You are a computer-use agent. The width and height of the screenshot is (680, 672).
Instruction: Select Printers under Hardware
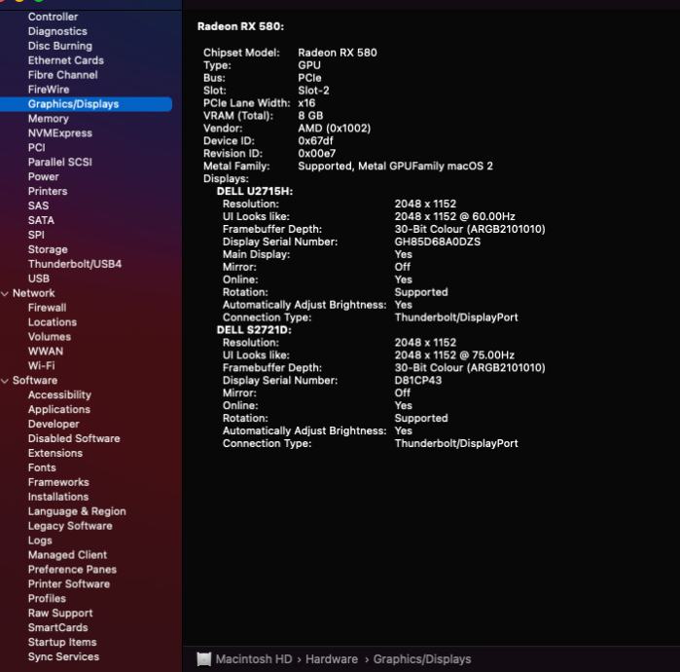[x=48, y=191]
